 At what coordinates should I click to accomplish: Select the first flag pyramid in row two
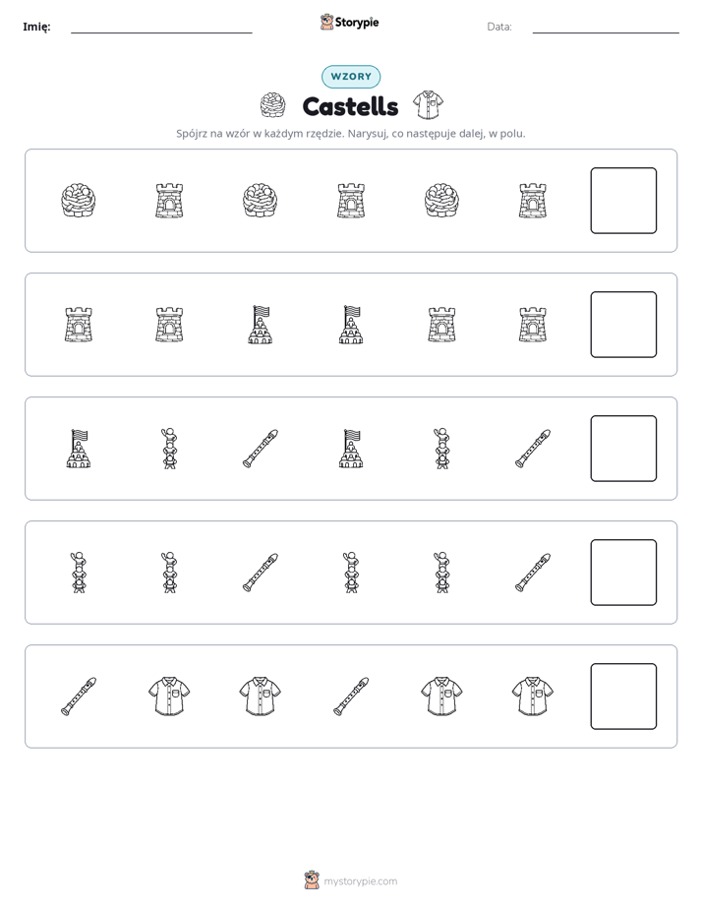coord(261,325)
